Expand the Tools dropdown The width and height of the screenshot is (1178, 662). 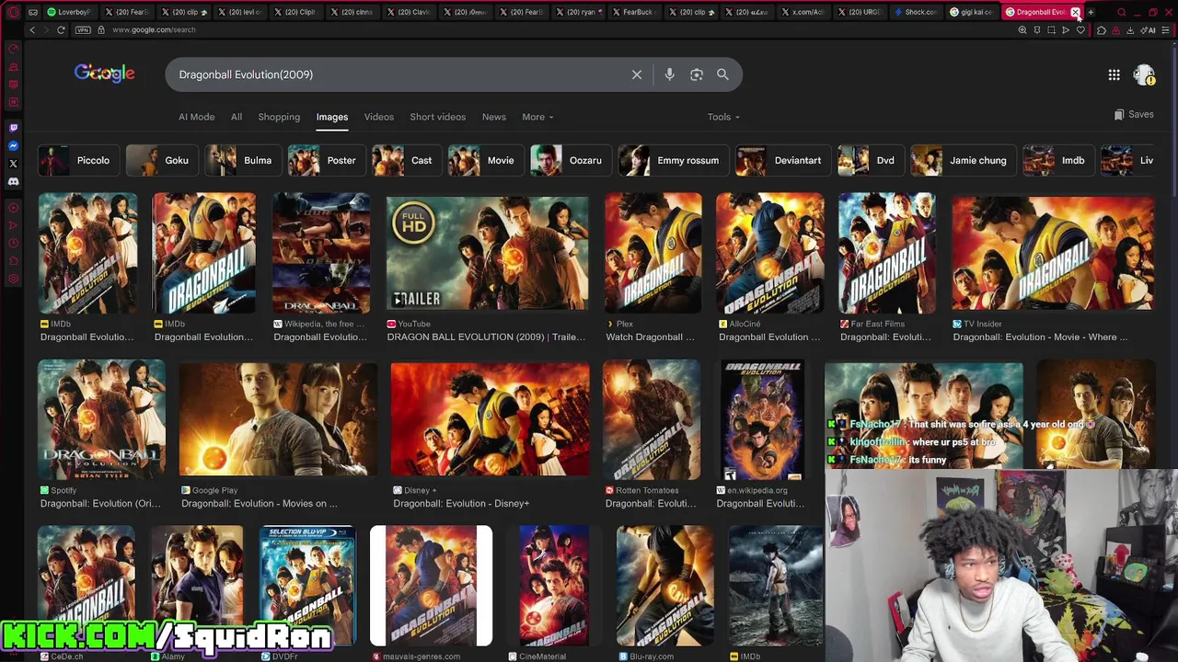723,117
